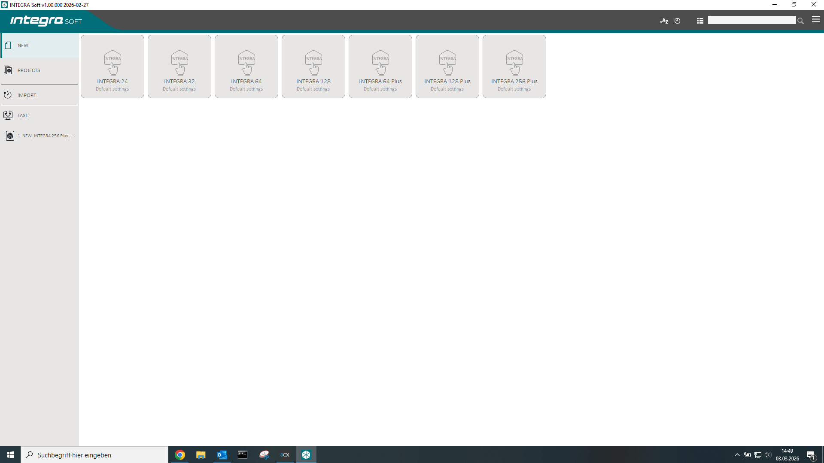Open Google Chrome from the taskbar

click(180, 455)
